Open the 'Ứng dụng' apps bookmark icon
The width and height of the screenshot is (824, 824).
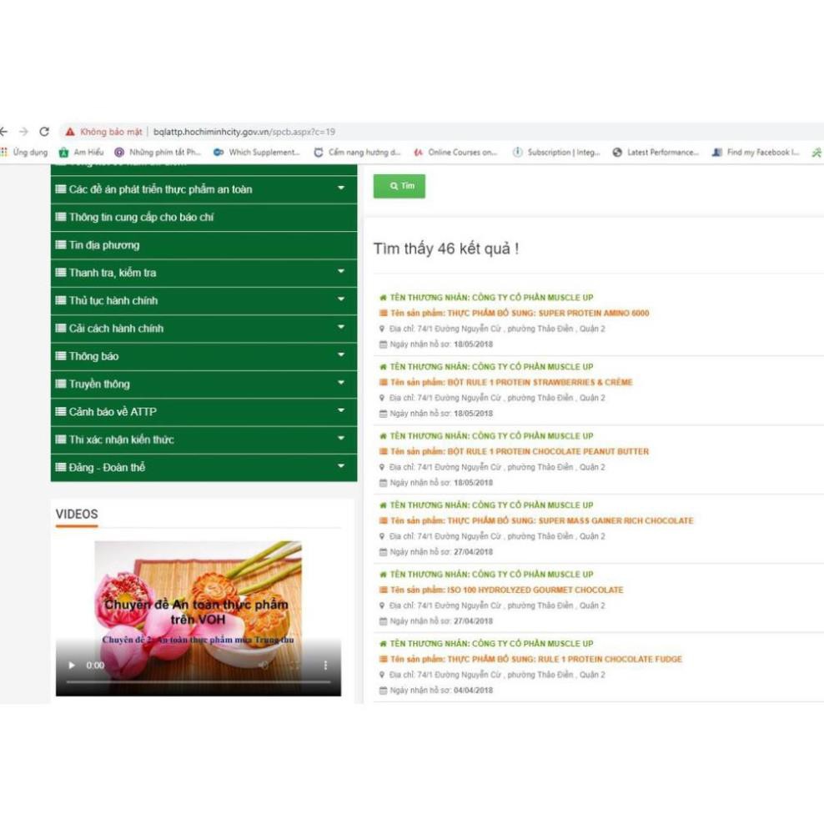pyautogui.click(x=4, y=153)
